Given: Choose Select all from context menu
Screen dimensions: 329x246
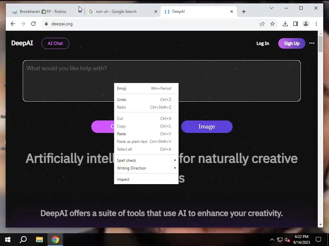Looking at the screenshot, I should tap(146, 149).
